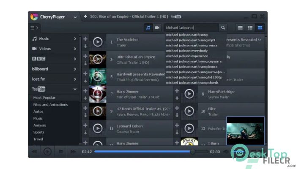Click the magnifier search button
The width and height of the screenshot is (296, 169).
tap(223, 28)
